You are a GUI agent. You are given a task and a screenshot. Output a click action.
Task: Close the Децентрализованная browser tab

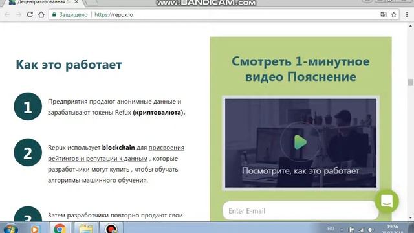tap(76, 2)
